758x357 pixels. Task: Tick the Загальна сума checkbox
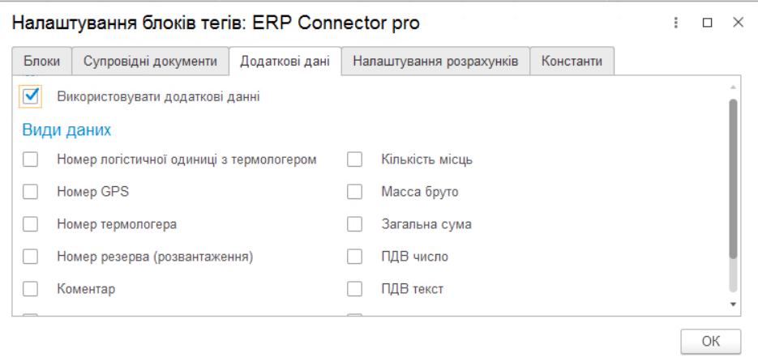tap(354, 224)
